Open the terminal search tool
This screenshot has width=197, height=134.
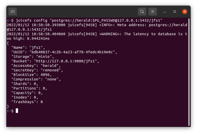(142, 12)
